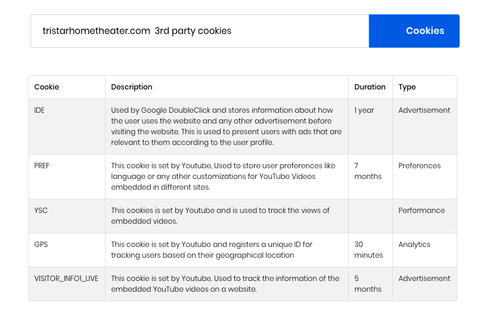Screen dimensions: 477x315
Task: Click the Duration column header
Action: [370, 87]
